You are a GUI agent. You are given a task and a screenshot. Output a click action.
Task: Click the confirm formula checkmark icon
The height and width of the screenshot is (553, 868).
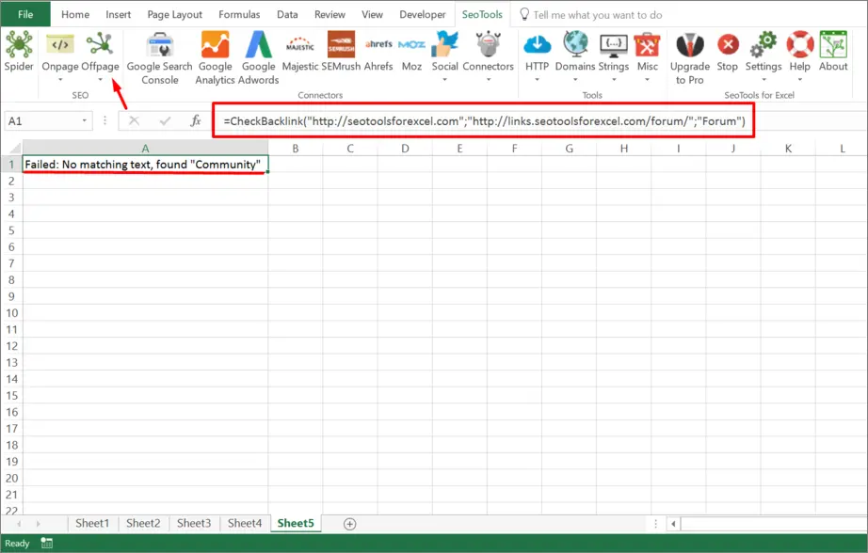click(x=165, y=120)
